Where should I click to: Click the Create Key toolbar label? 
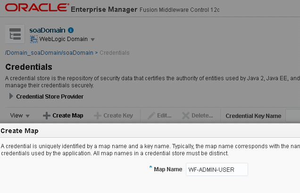click(x=118, y=116)
